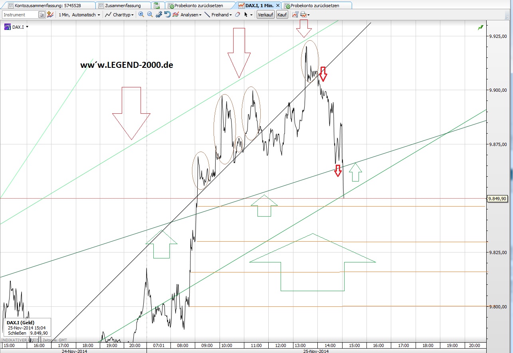The width and height of the screenshot is (513, 353).
Task: Select the Zoom Out magnifier tool
Action: (x=149, y=14)
